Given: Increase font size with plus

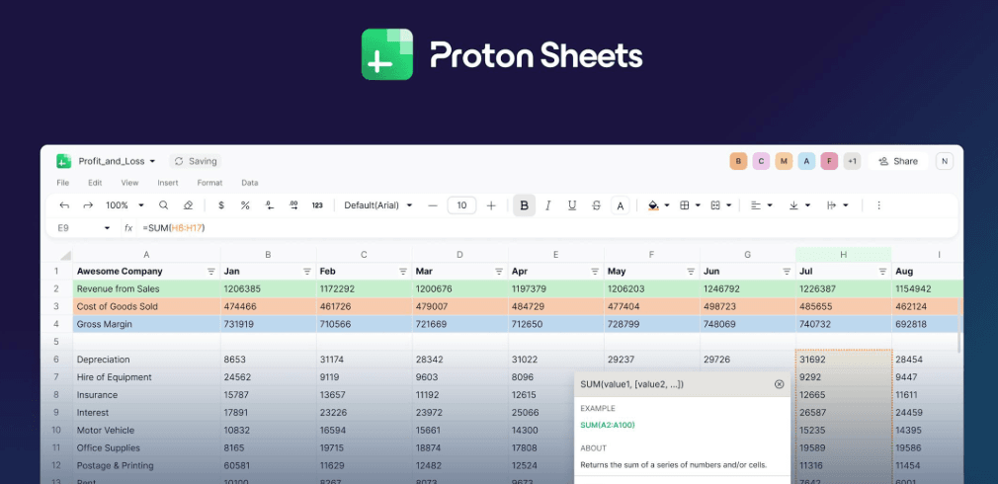Looking at the screenshot, I should [491, 205].
